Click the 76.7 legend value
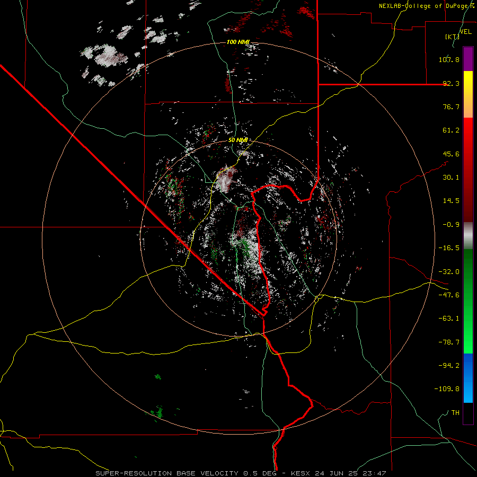 click(451, 107)
